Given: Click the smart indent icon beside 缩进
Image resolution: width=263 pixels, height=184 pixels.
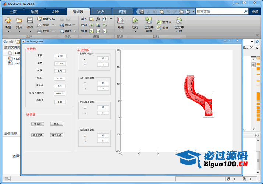Looking at the screenshot, I should pyautogui.click(x=92, y=31).
